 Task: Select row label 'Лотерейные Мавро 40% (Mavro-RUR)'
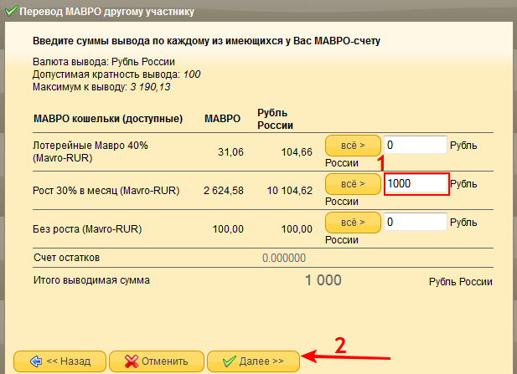coord(90,151)
